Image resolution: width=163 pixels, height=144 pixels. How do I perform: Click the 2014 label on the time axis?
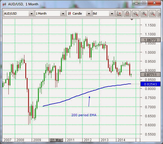121,140
